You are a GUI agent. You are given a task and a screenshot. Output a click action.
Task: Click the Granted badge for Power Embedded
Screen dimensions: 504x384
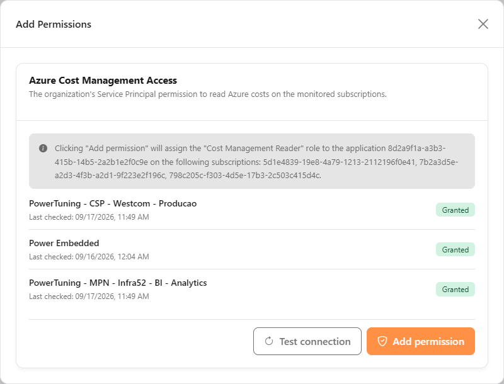(455, 249)
